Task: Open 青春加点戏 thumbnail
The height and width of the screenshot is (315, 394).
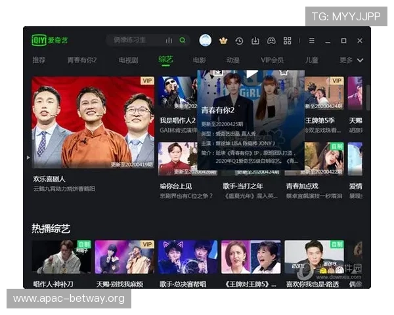Action: [x=324, y=159]
